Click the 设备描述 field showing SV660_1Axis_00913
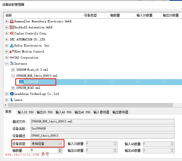The image size is (182, 161). tap(103, 136)
